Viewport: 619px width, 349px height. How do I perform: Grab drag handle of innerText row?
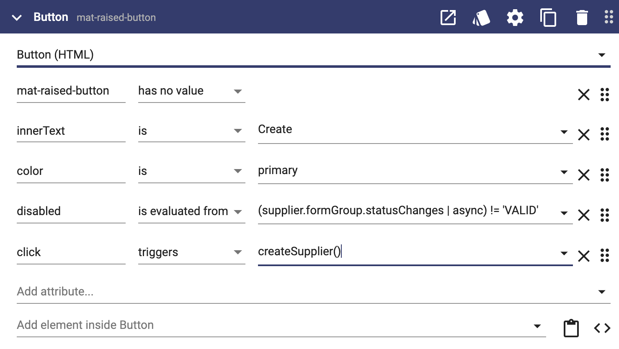(x=605, y=134)
